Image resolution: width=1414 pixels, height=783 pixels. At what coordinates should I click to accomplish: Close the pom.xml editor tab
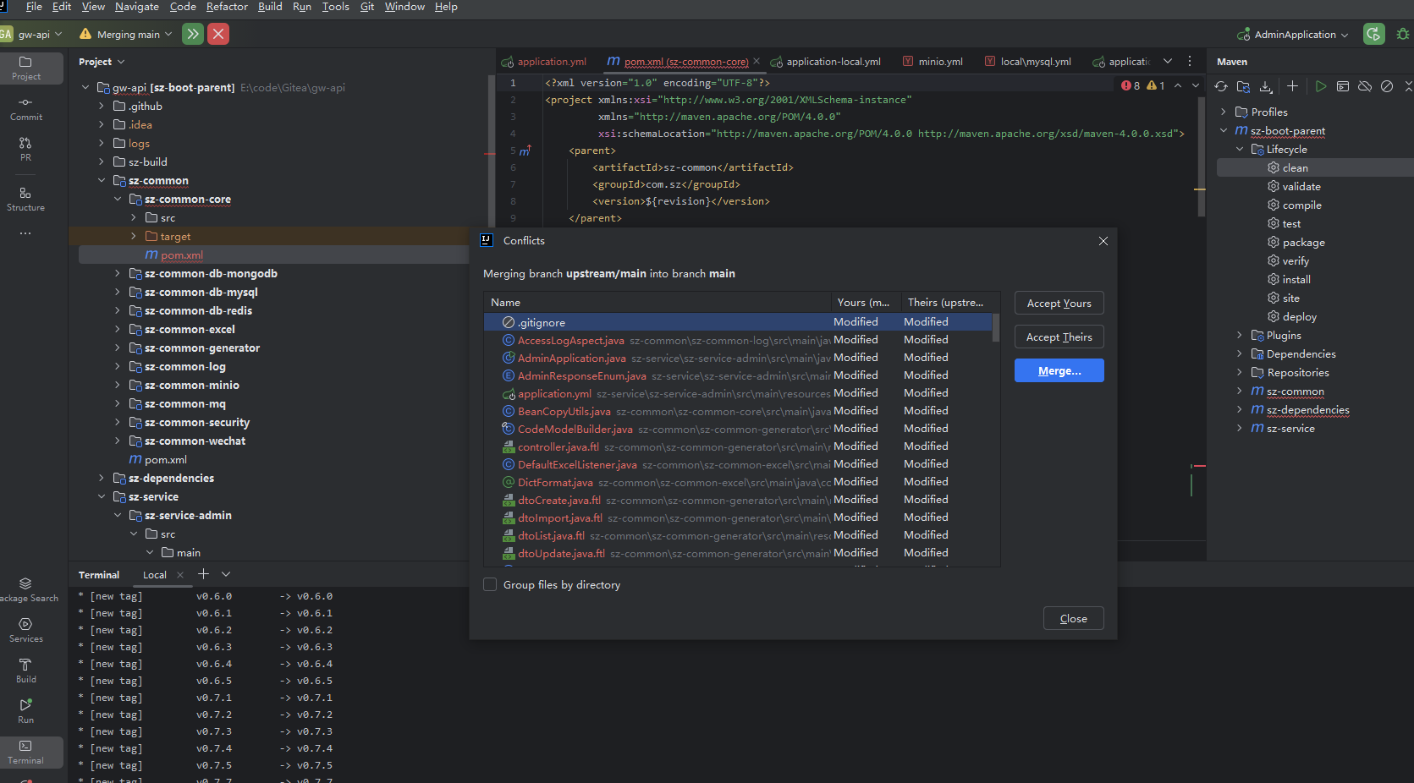pyautogui.click(x=757, y=62)
